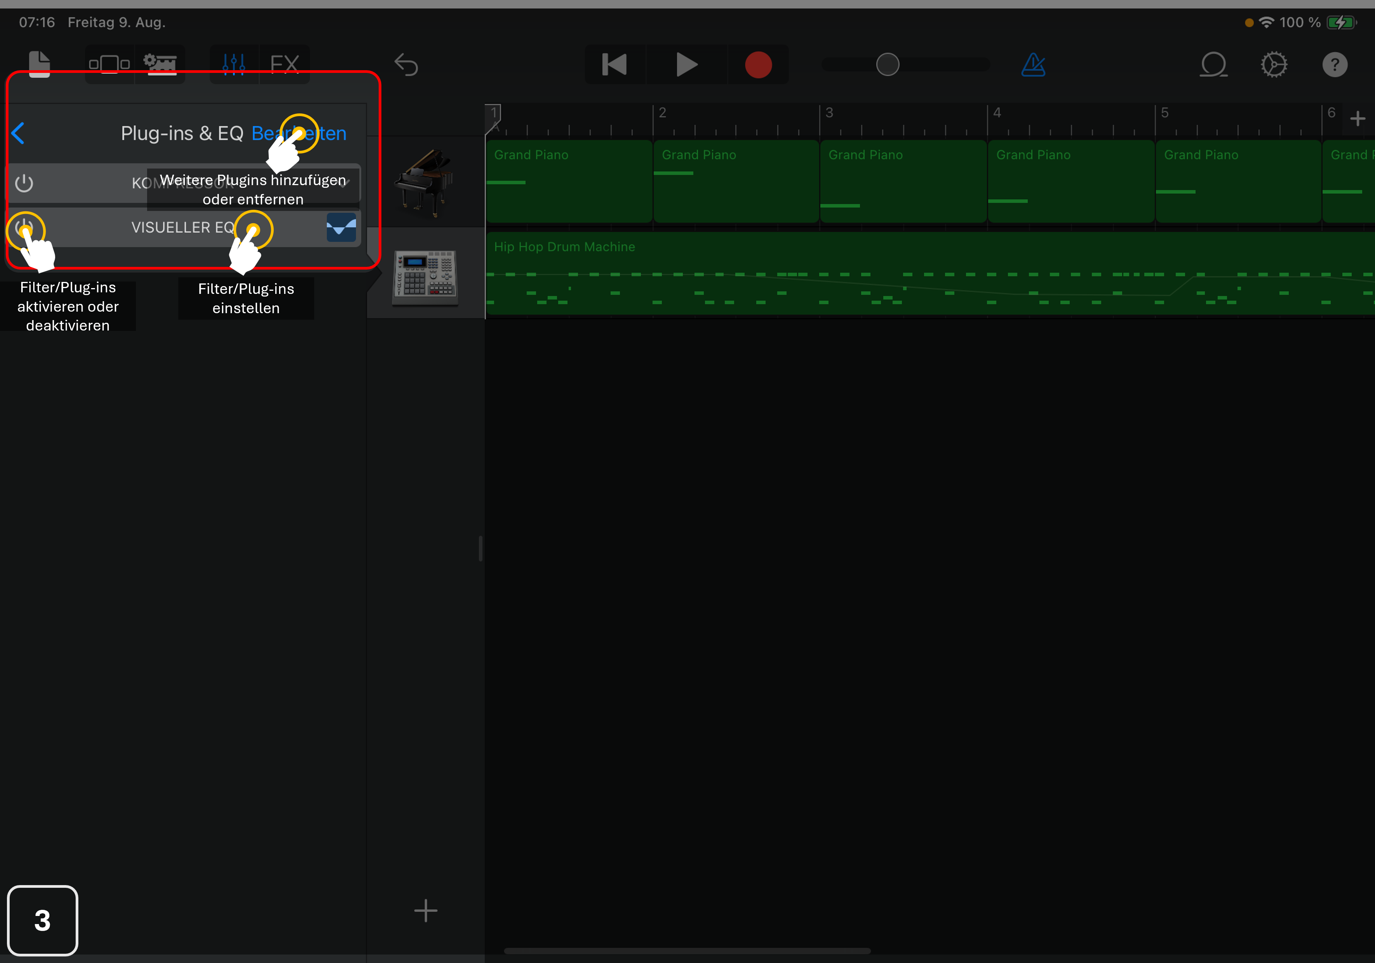
Task: Click the playhead at bar 1
Action: 493,118
